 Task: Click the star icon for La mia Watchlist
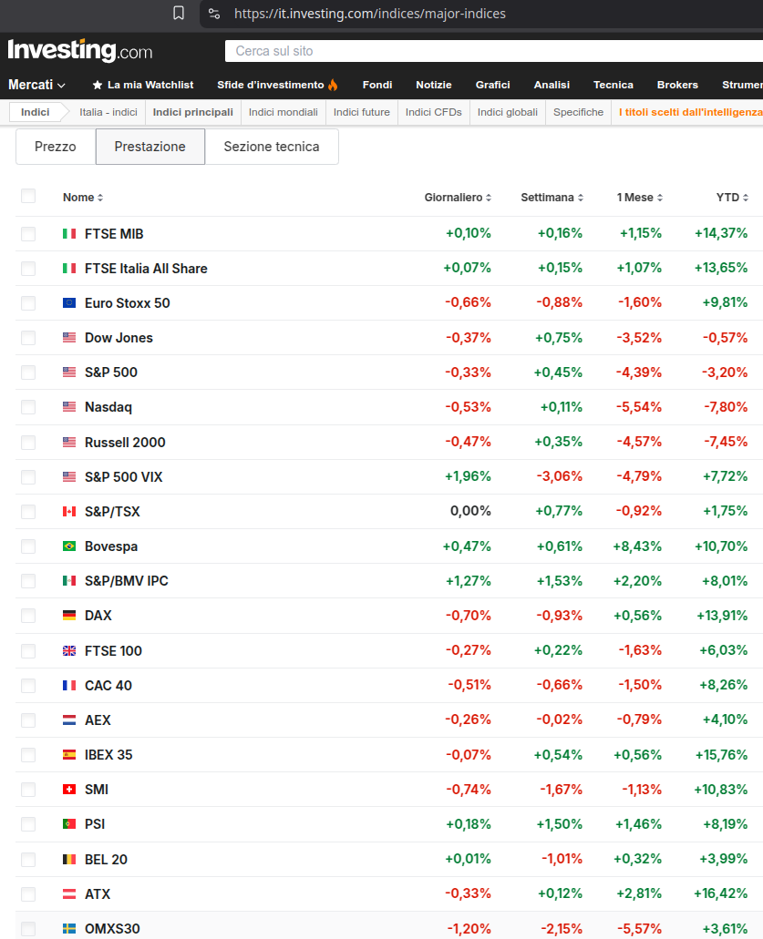pyautogui.click(x=98, y=85)
